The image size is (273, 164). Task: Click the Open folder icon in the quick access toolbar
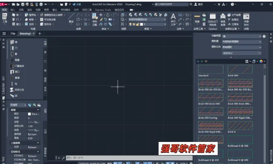[18, 4]
